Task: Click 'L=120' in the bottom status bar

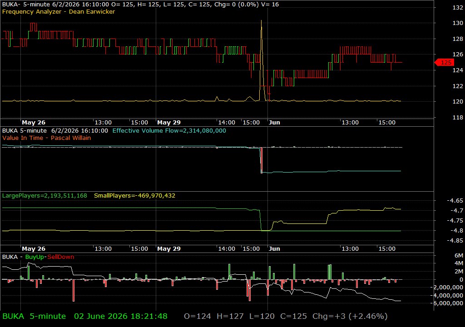Action: pyautogui.click(x=262, y=316)
